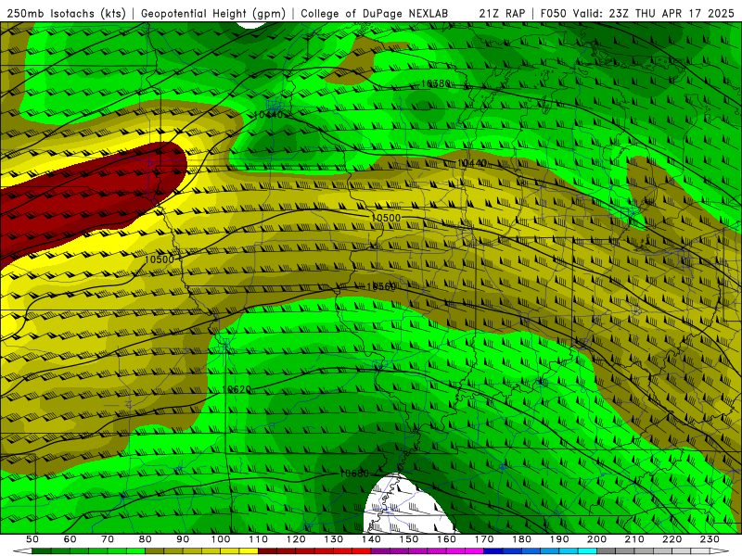Pick the darkest green colorbar swatch starting at 50

pos(42,551)
